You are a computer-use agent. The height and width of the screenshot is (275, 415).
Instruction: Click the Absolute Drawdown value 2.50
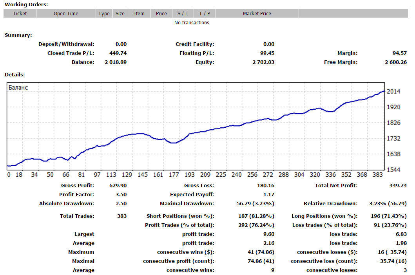click(121, 204)
